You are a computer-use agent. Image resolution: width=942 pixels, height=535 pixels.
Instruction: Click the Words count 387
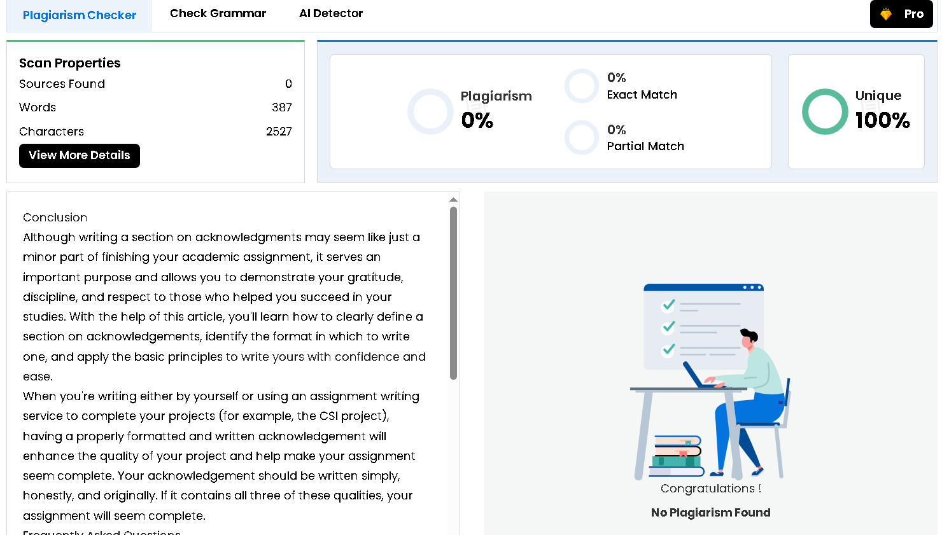point(281,108)
